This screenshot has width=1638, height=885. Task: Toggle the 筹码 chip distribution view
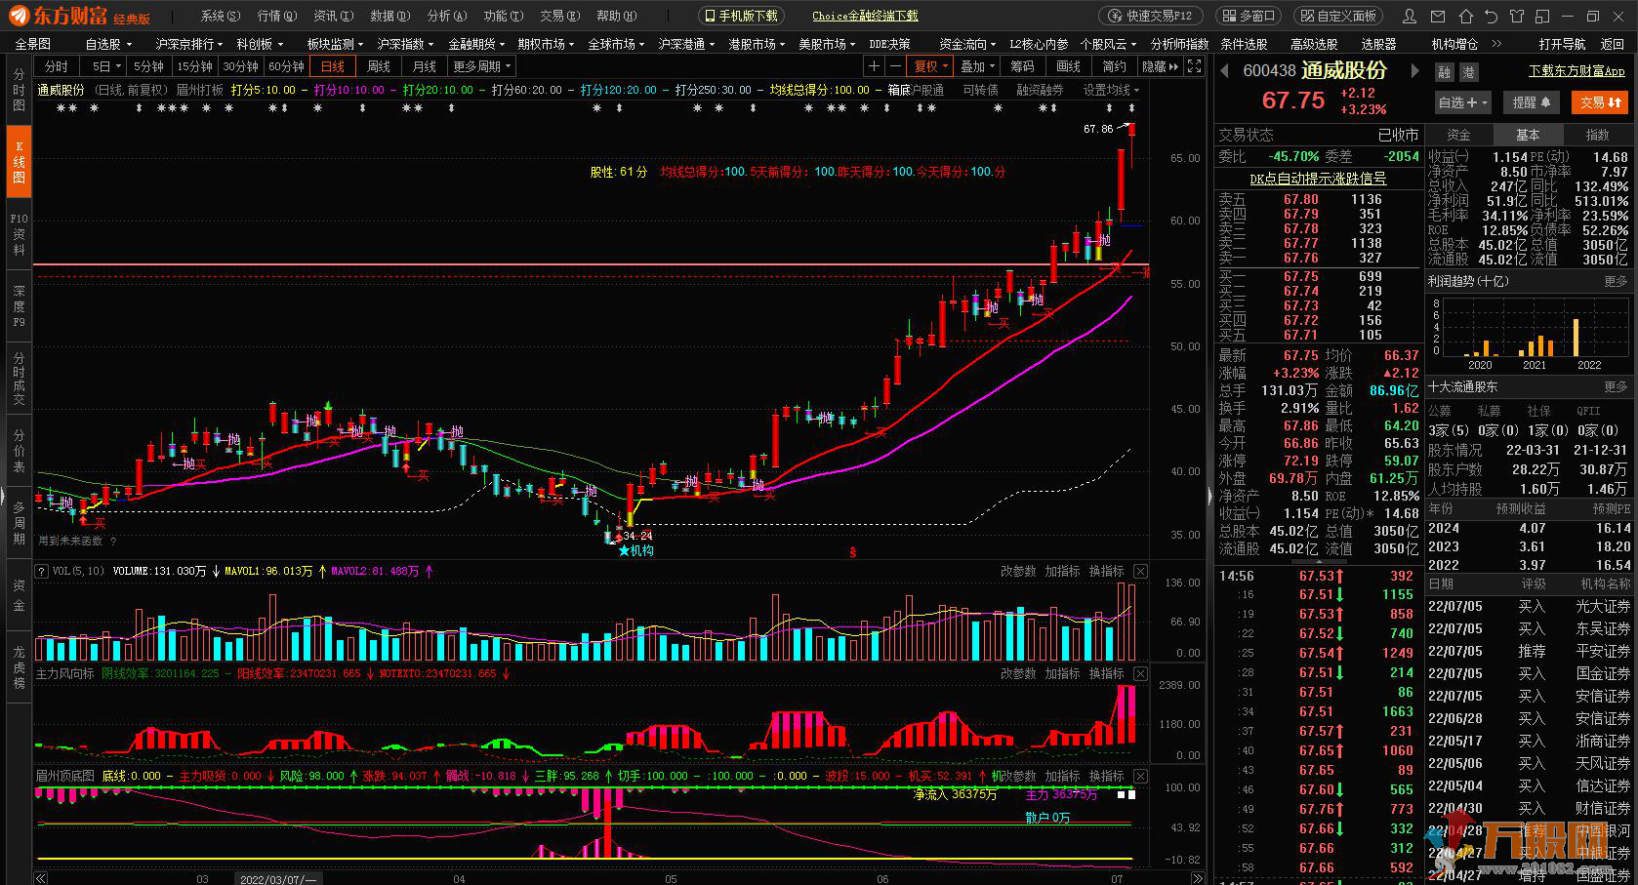tap(1022, 66)
